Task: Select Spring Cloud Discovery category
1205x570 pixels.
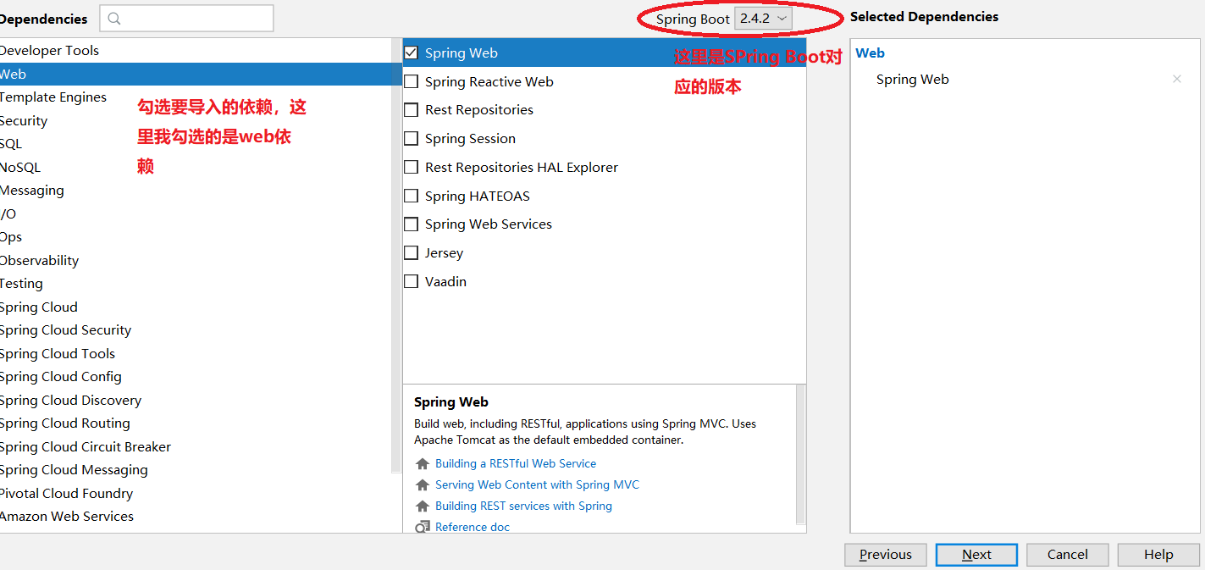Action: (x=196, y=400)
